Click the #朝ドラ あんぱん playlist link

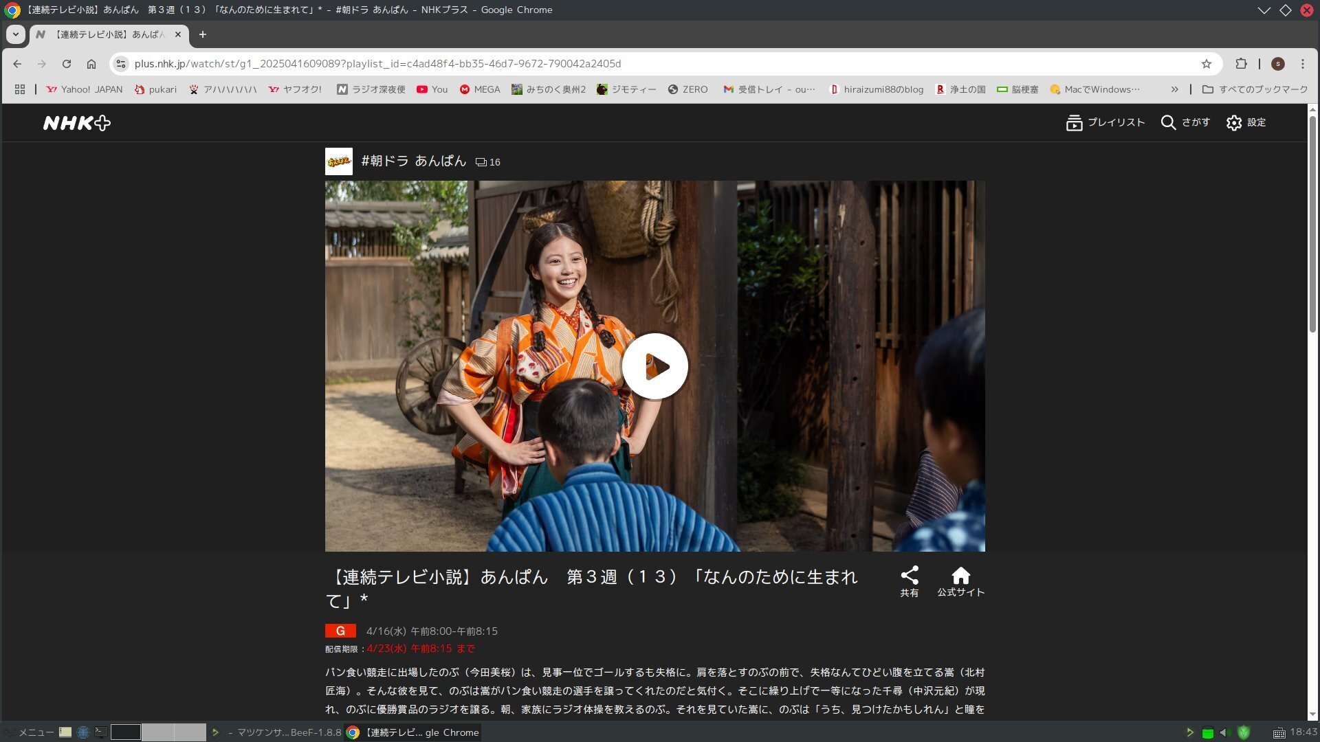pos(413,161)
